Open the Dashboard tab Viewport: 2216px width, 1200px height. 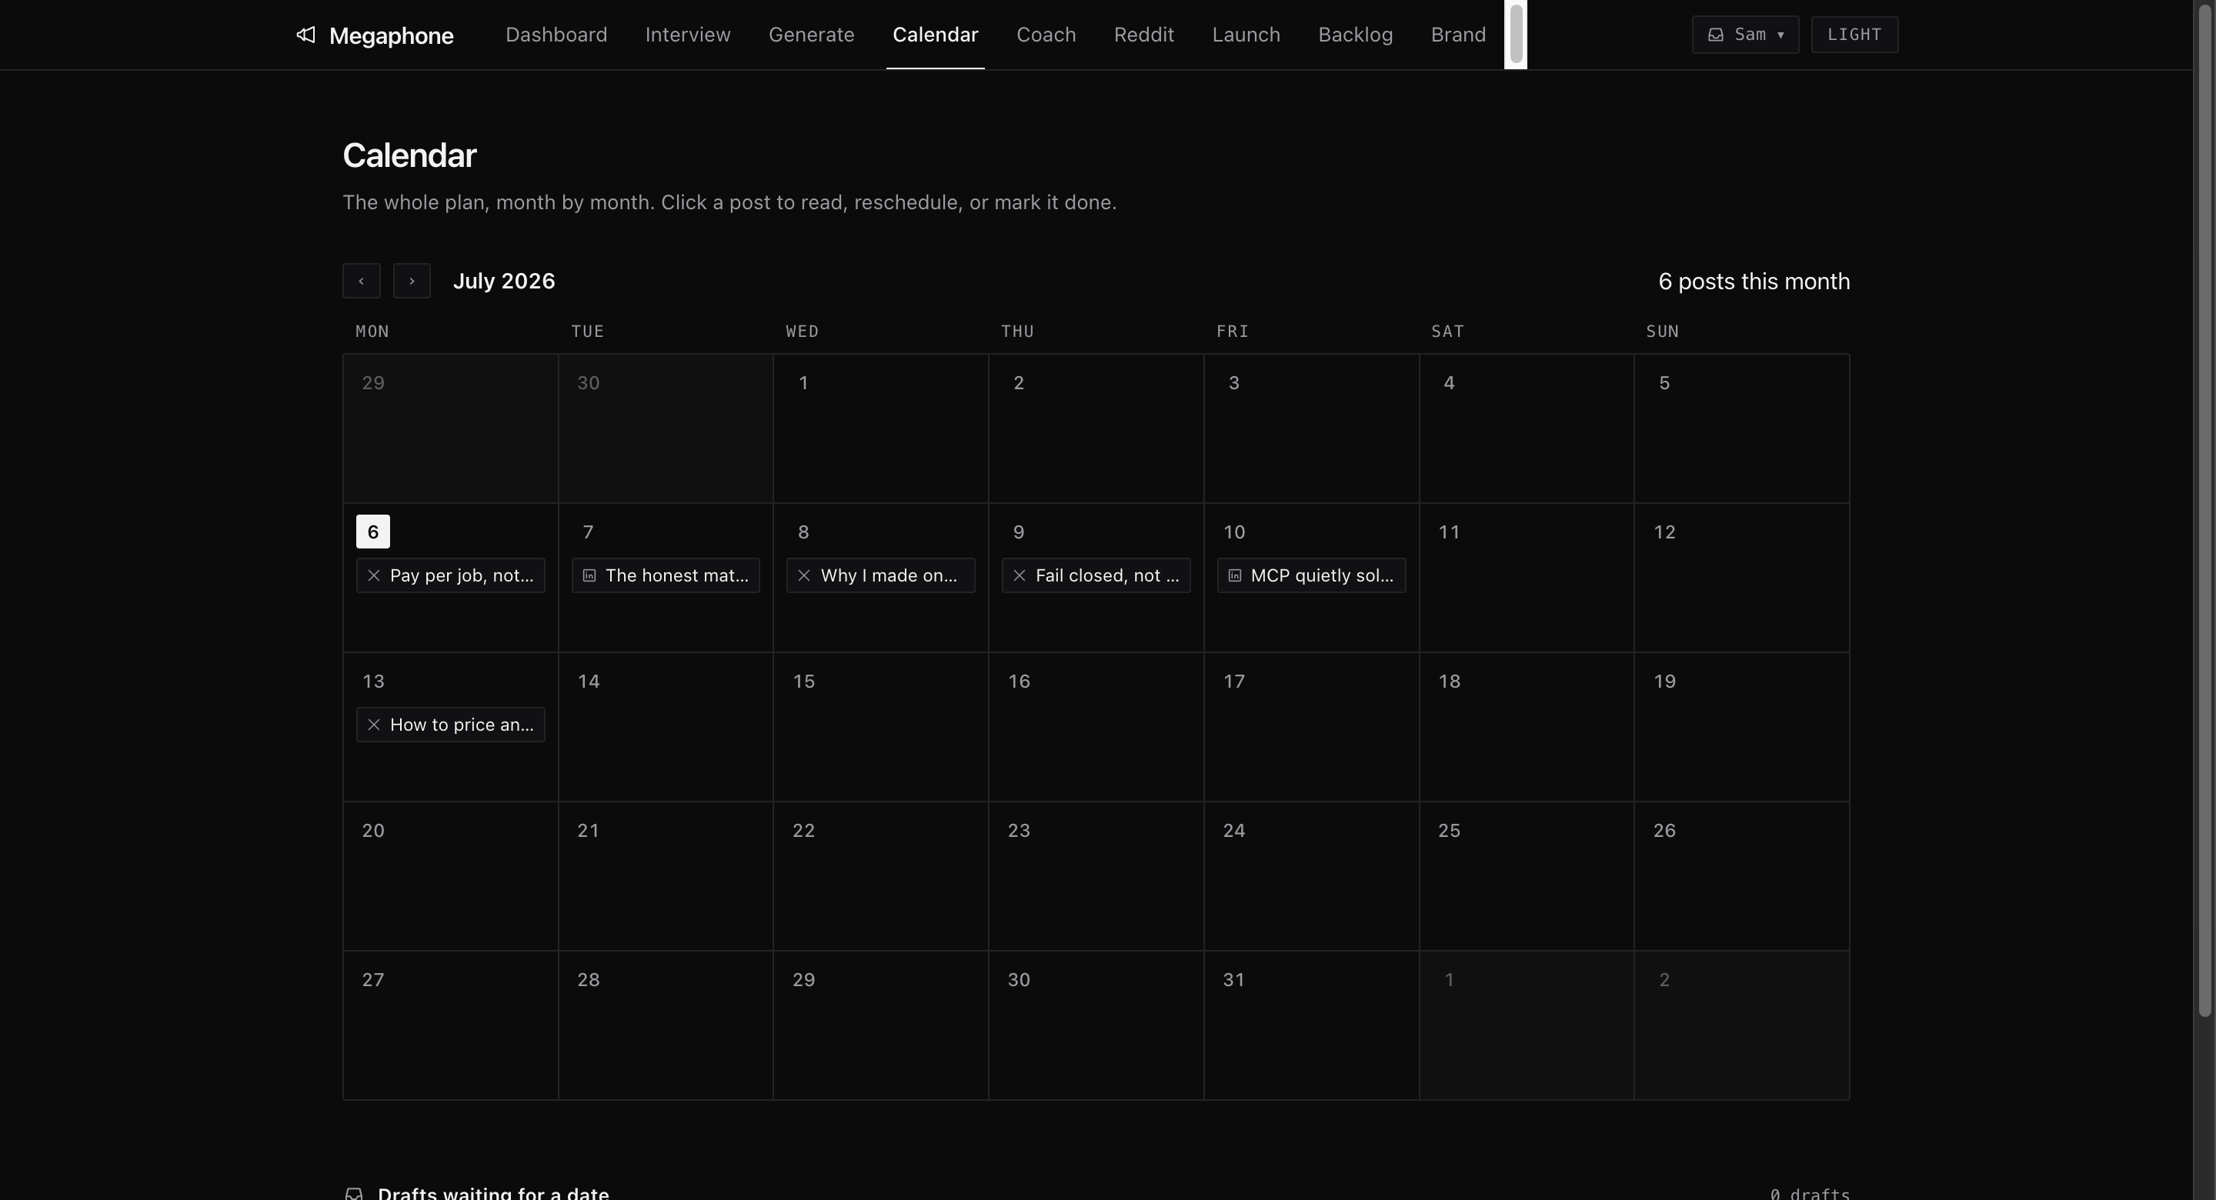(556, 35)
